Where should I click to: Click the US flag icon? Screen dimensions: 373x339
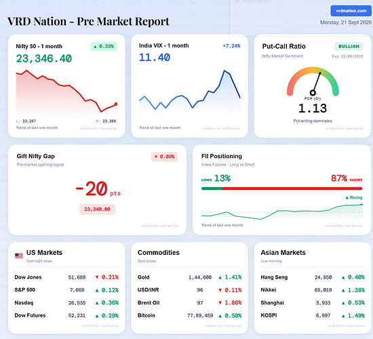pyautogui.click(x=19, y=256)
